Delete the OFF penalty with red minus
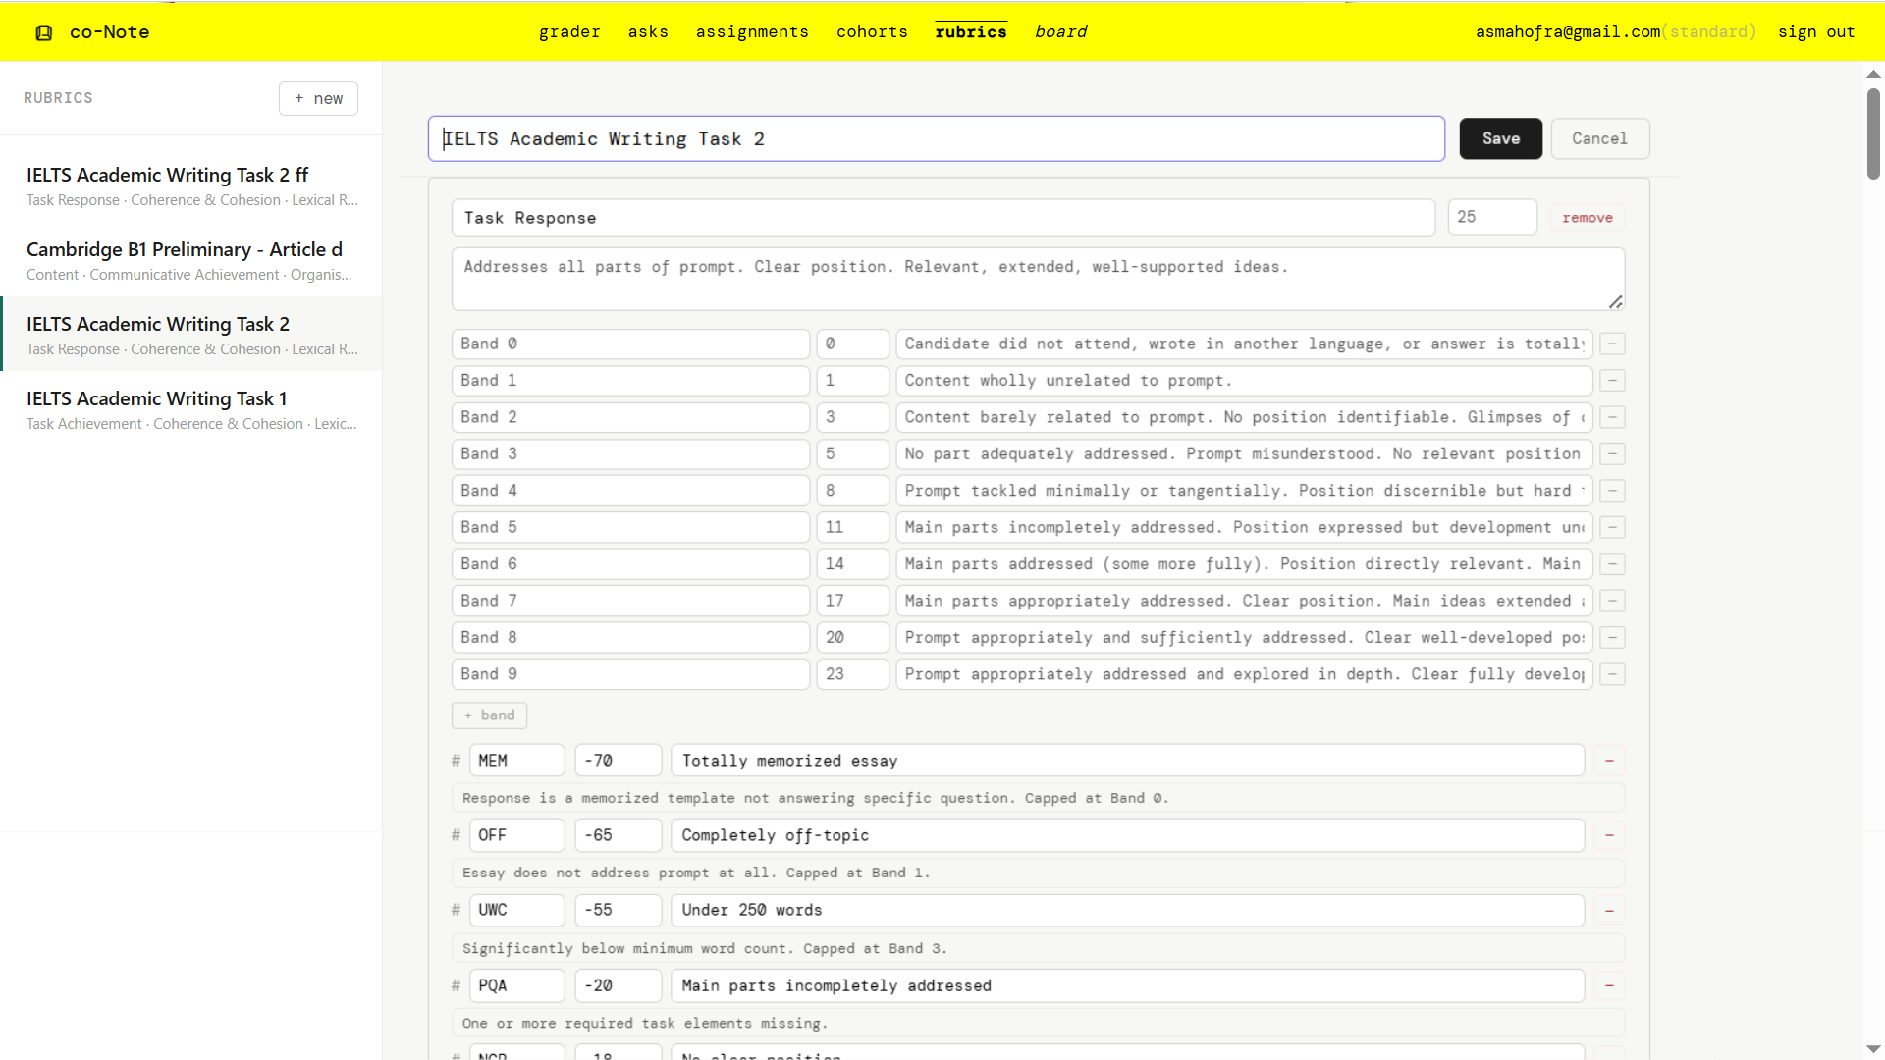Image resolution: width=1885 pixels, height=1060 pixels. click(x=1609, y=835)
